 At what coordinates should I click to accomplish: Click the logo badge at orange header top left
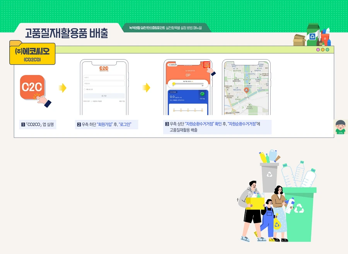point(172,65)
